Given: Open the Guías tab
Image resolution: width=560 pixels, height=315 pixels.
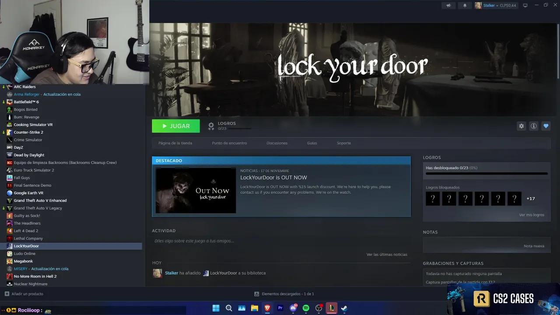Looking at the screenshot, I should [x=312, y=143].
